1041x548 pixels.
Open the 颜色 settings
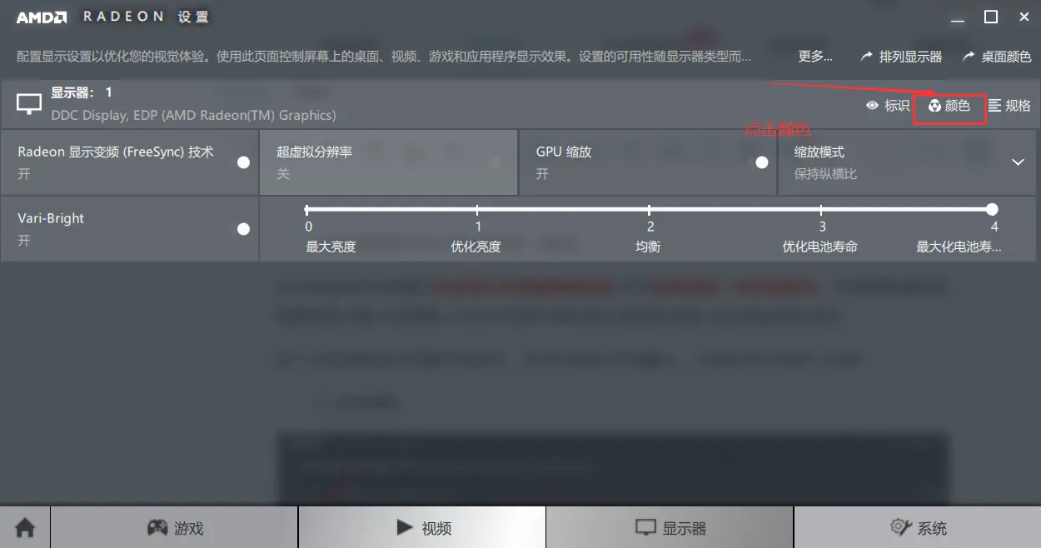click(x=949, y=106)
